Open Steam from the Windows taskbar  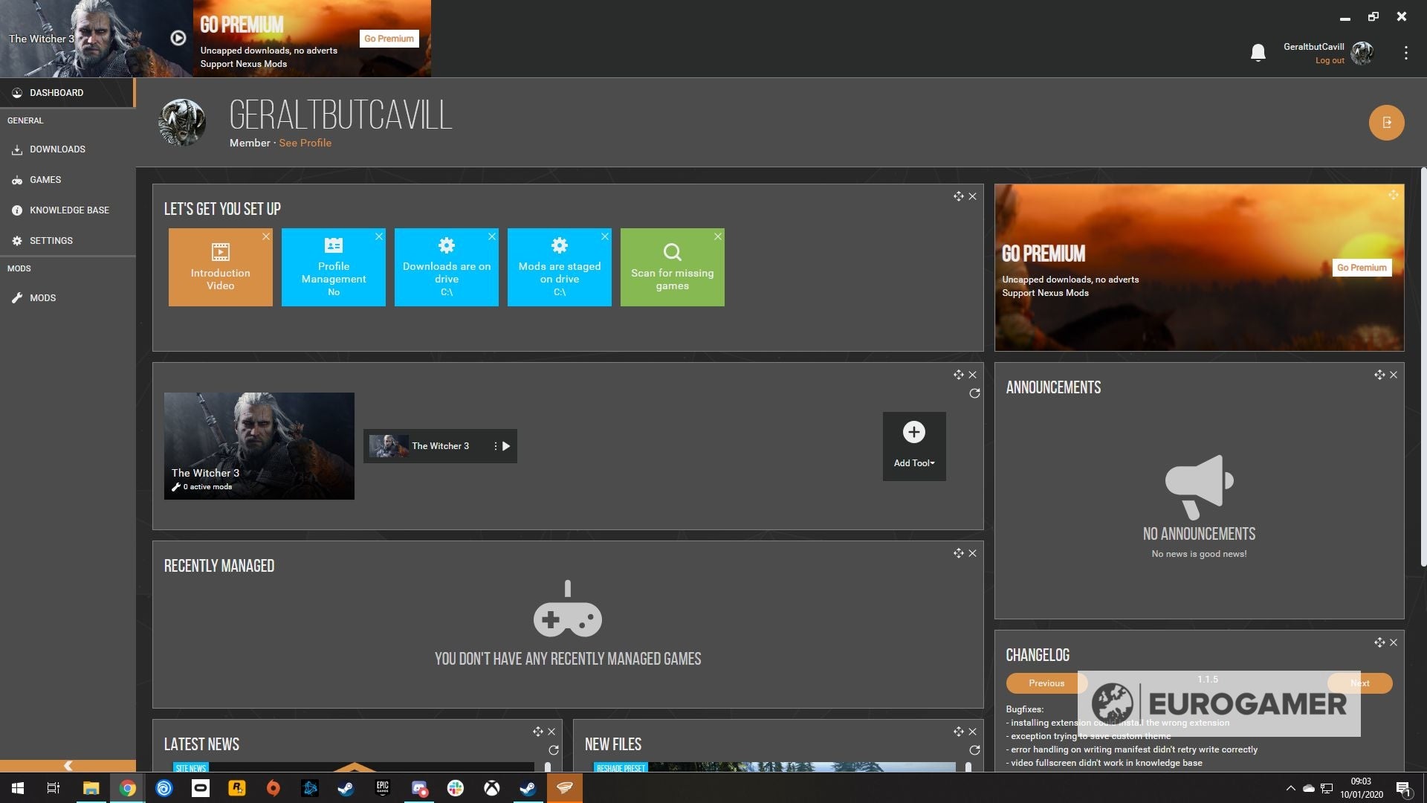(x=346, y=788)
